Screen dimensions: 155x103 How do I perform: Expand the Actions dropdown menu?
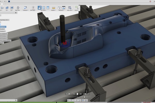click(43, 10)
